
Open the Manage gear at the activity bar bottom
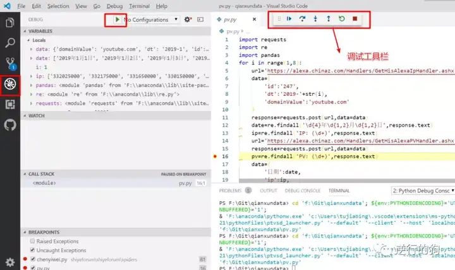[x=10, y=262]
